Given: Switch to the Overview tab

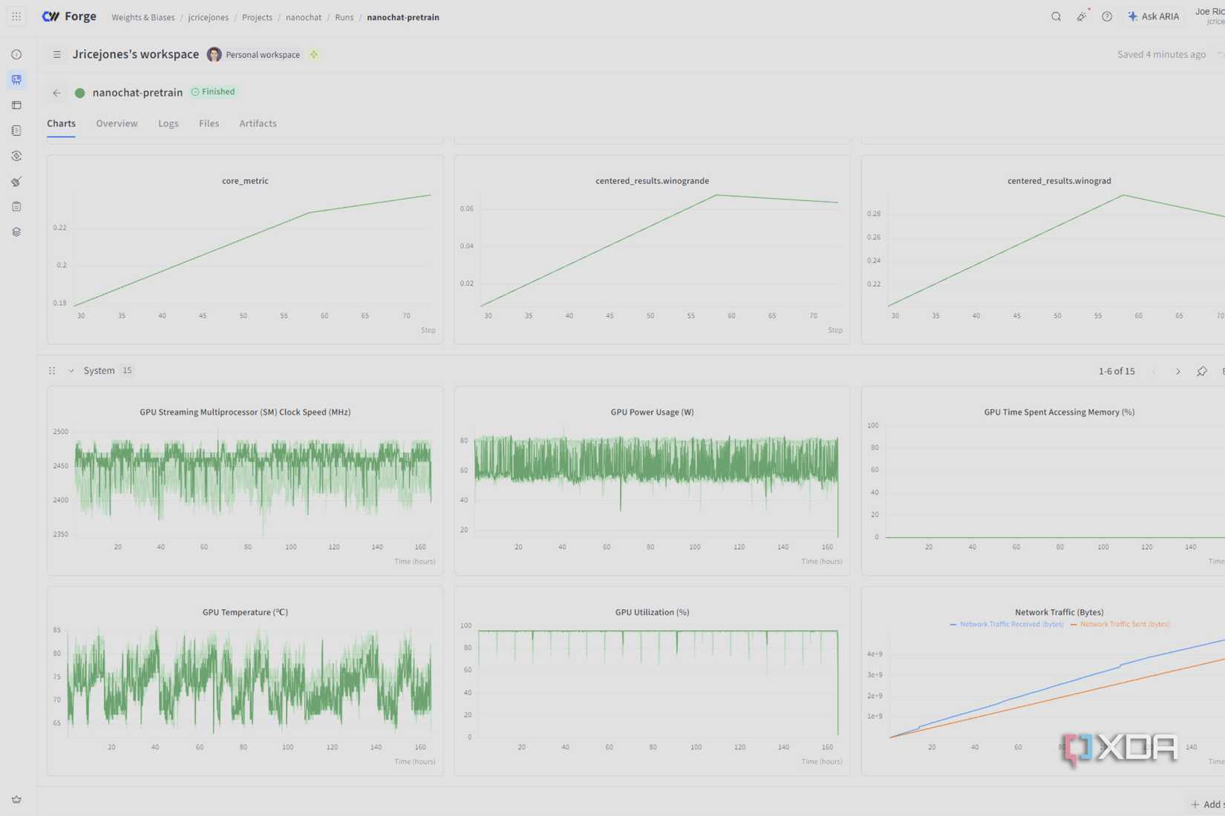Looking at the screenshot, I should [x=117, y=123].
